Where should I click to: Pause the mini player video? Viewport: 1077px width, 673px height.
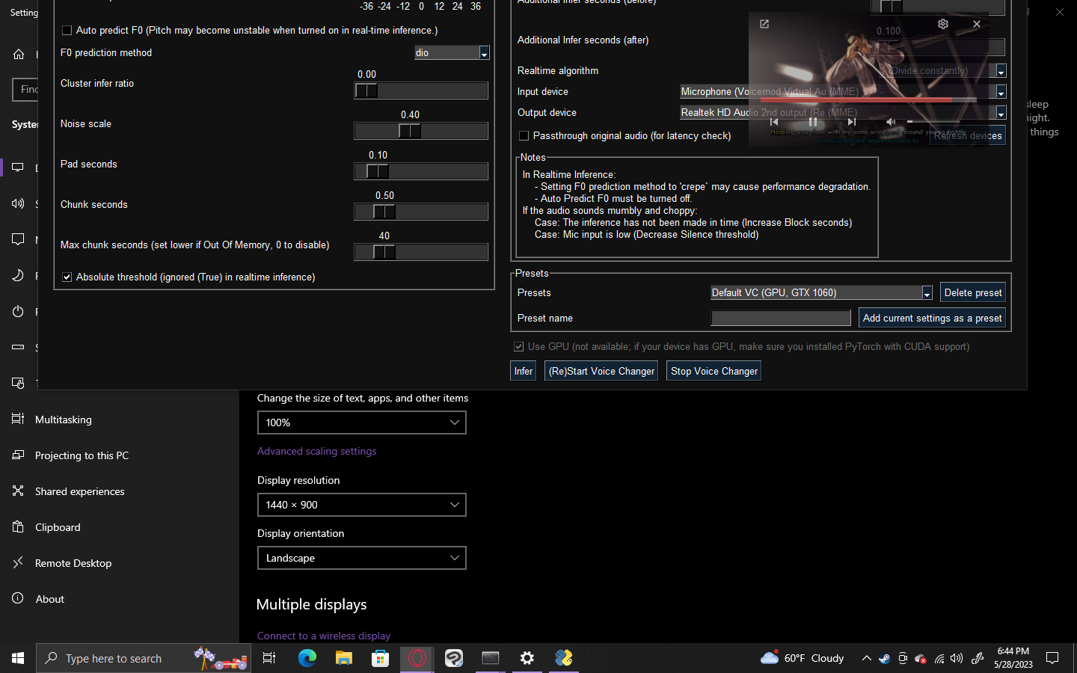(x=812, y=121)
